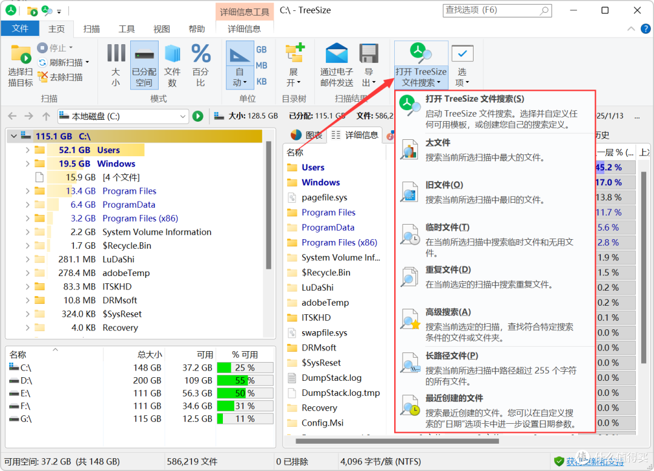This screenshot has height=471, width=654.
Task: Set the unit to KB
Action: 262,81
